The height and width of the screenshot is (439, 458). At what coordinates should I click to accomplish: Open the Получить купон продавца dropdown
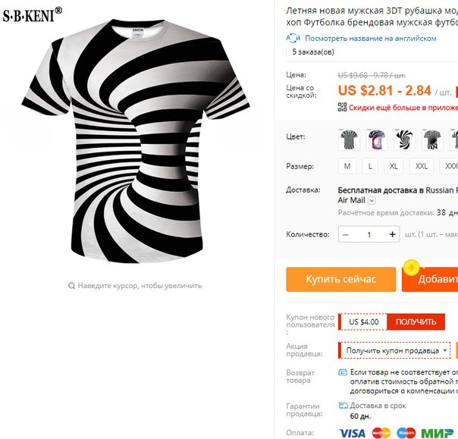394,350
